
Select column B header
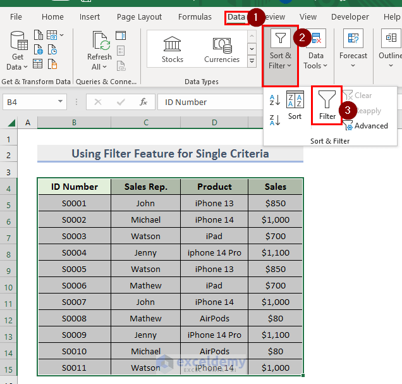pos(74,123)
